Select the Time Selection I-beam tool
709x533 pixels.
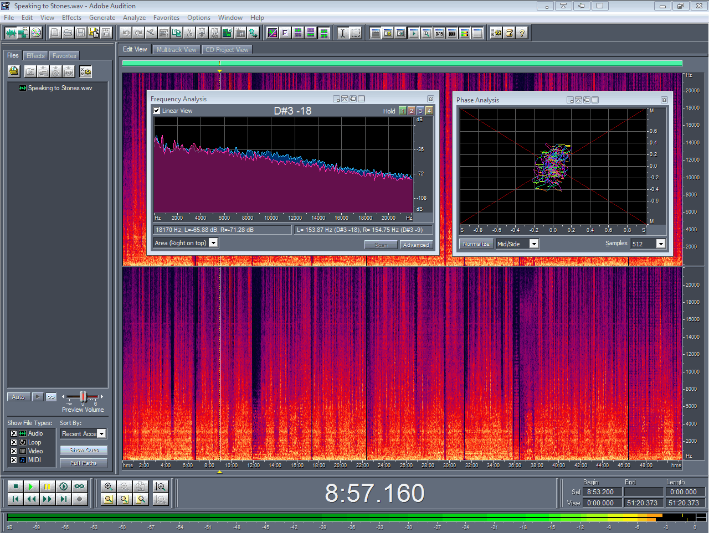pyautogui.click(x=342, y=33)
